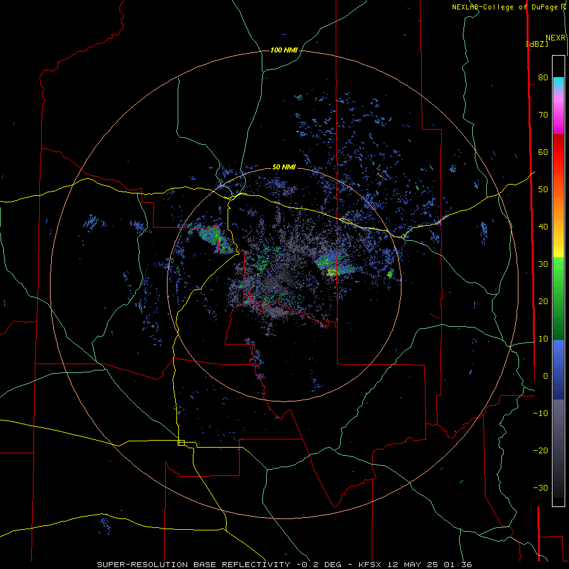Click the 100 NMI range ring label

point(284,50)
